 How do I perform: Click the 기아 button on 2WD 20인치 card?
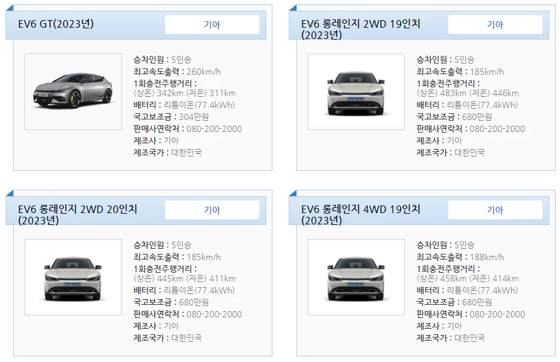[x=212, y=210]
